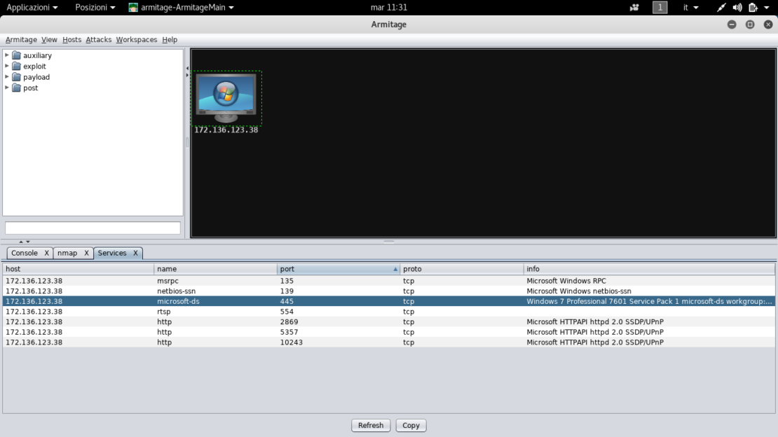The image size is (778, 437).
Task: Expand the auxiliary module tree
Action: [x=6, y=55]
